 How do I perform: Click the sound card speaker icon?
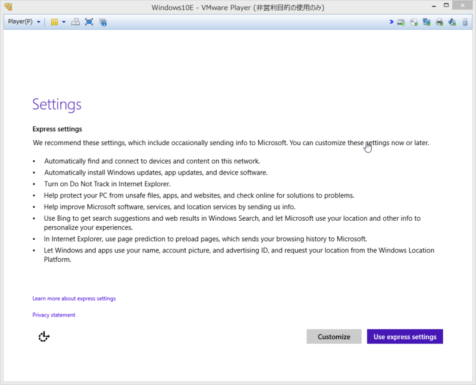[x=452, y=22]
